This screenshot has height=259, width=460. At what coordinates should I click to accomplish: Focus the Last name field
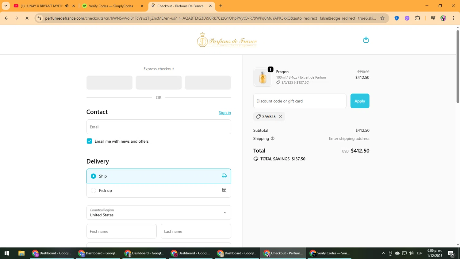click(196, 231)
